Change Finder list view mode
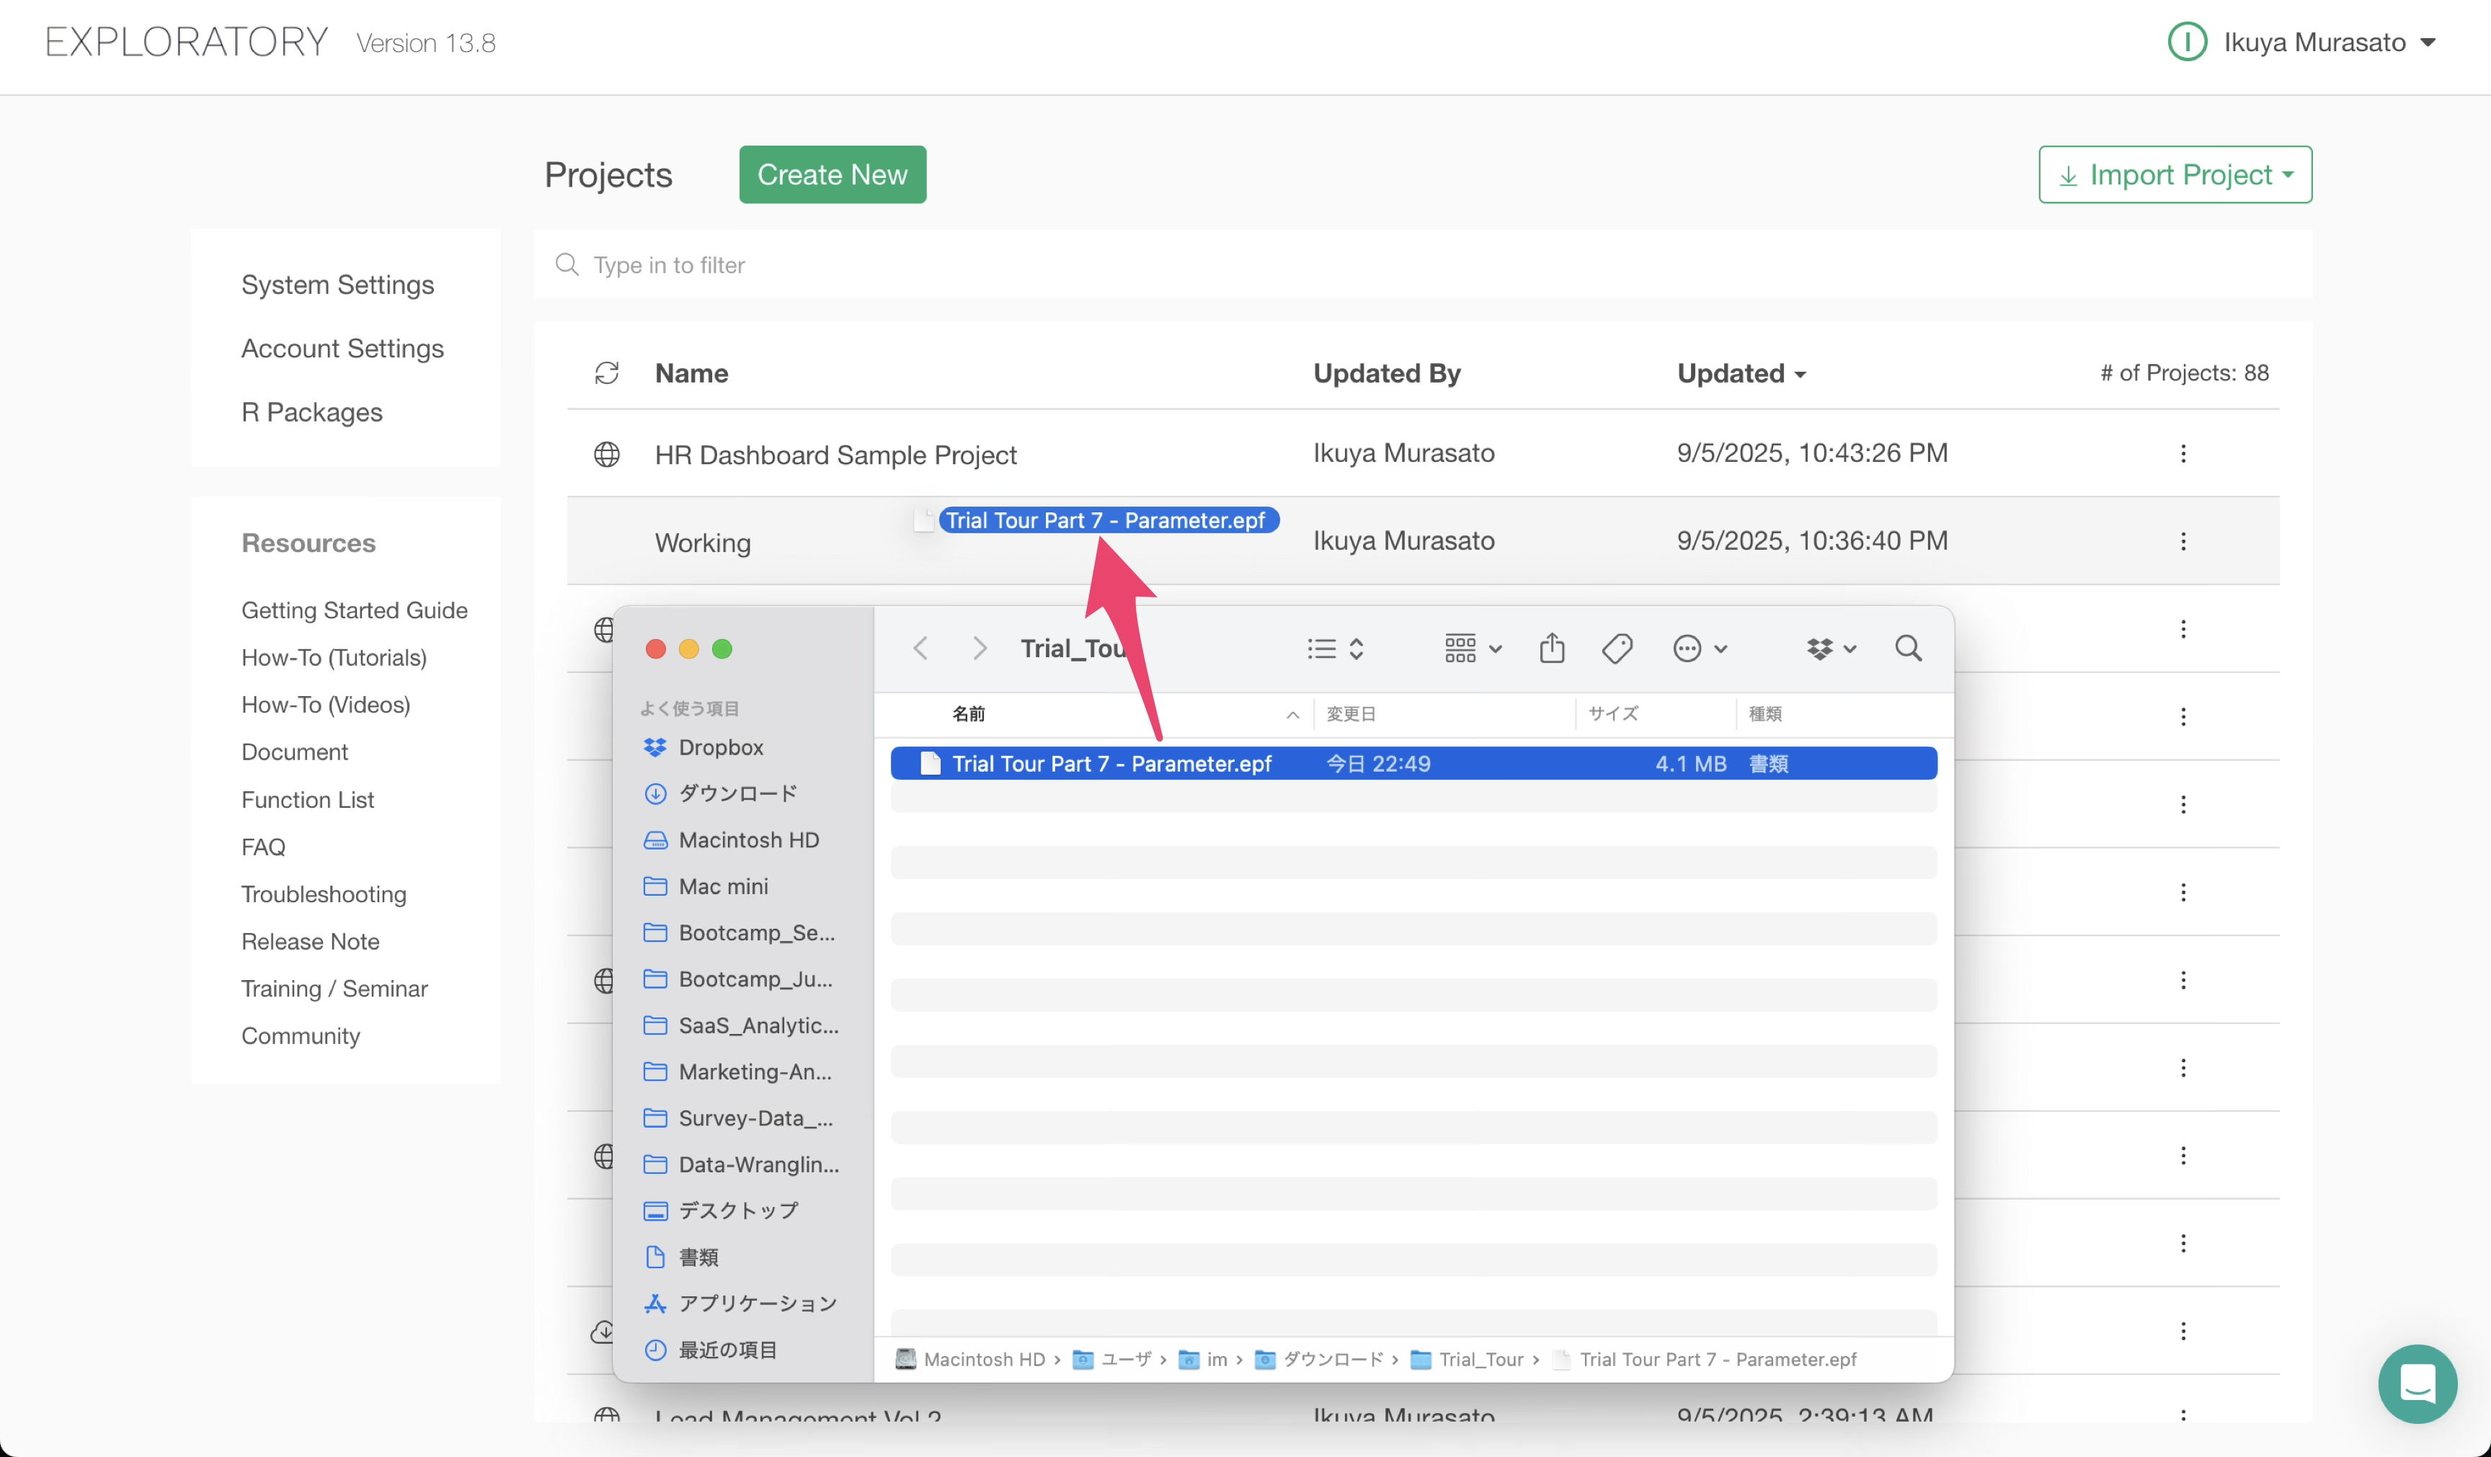Screen dimensions: 2491x1457 pos(1334,649)
